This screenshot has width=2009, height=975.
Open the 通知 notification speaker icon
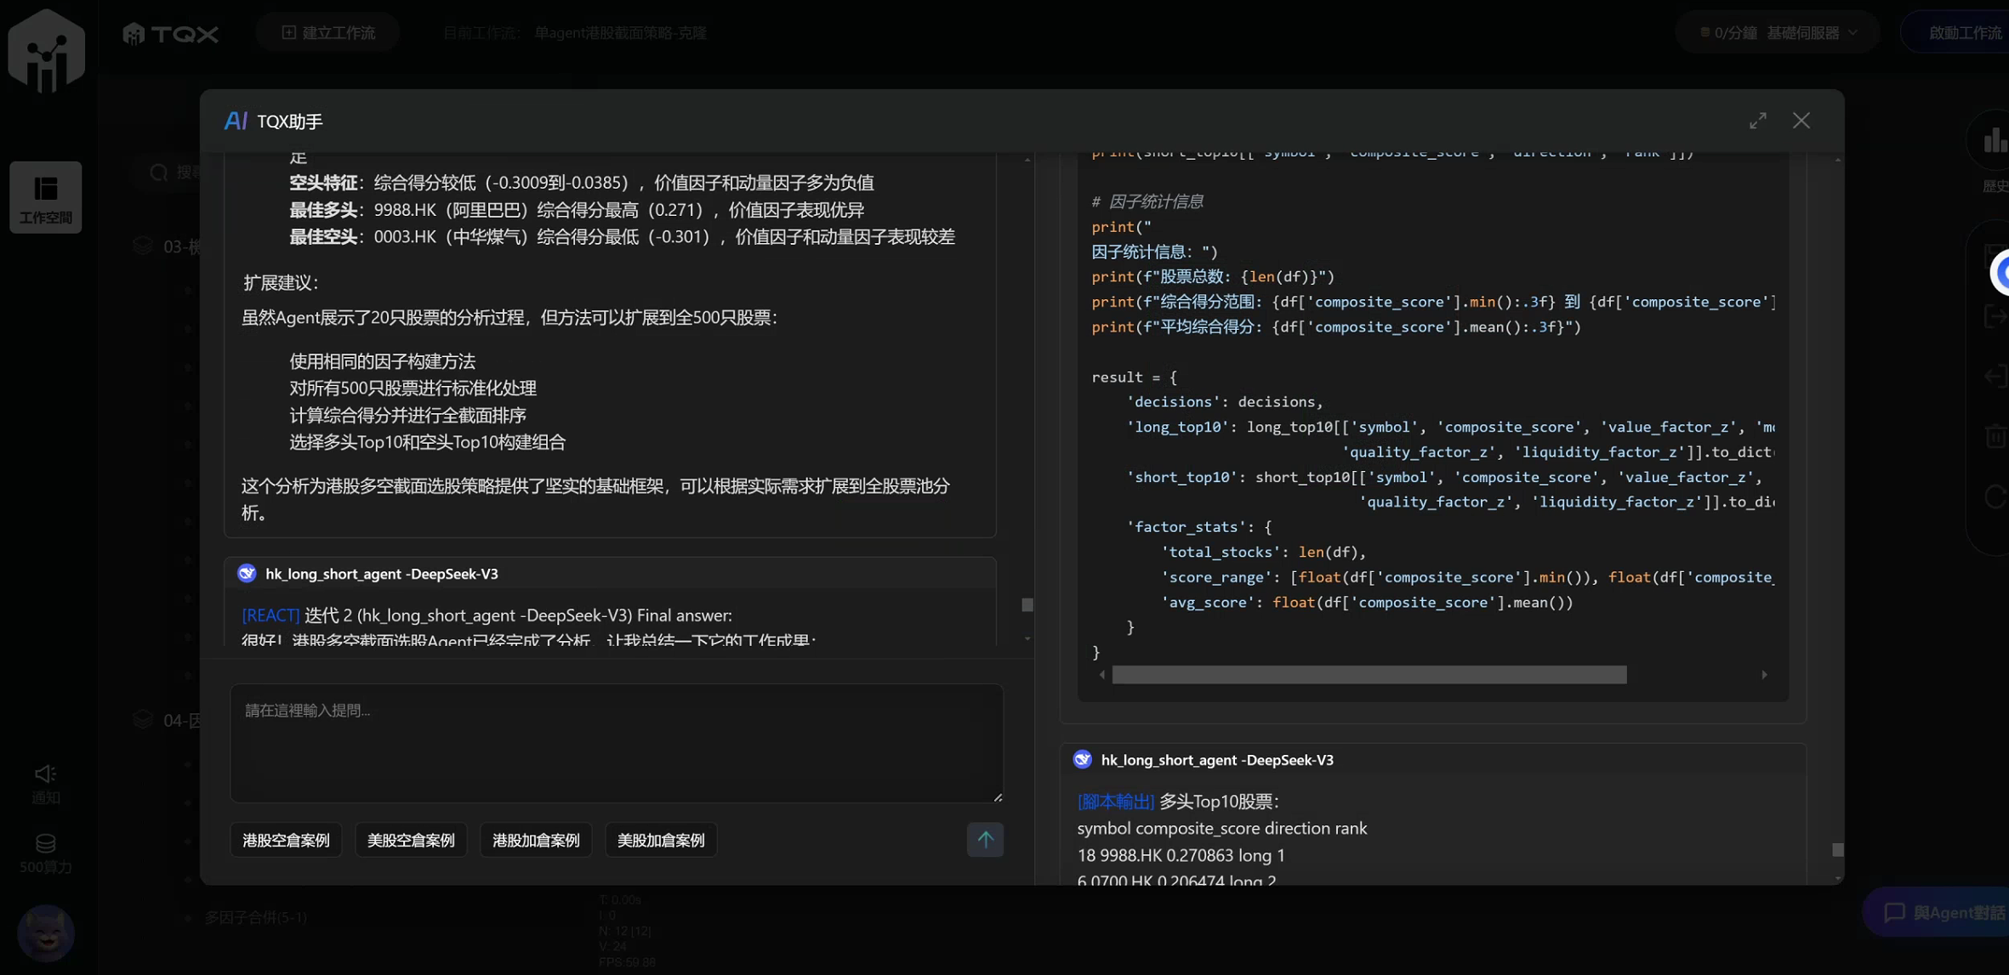[x=44, y=775]
